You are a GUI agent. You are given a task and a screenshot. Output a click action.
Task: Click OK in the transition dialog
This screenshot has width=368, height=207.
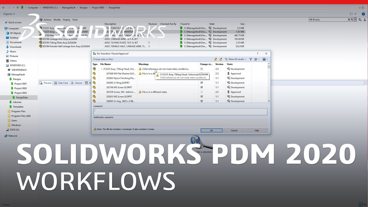click(211, 131)
